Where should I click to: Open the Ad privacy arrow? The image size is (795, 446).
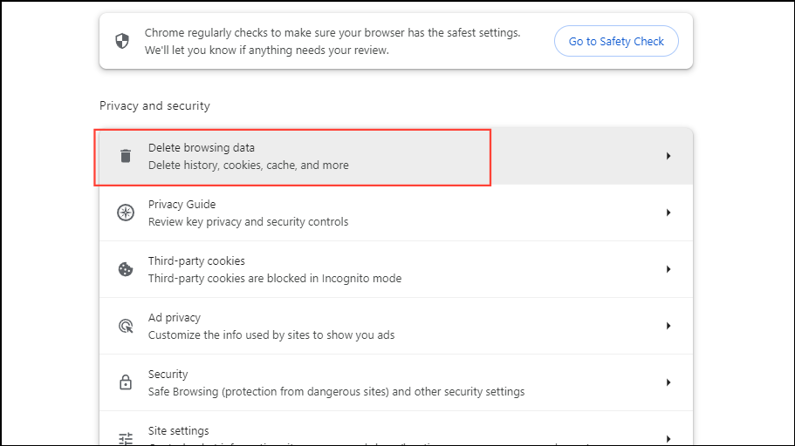coord(668,326)
